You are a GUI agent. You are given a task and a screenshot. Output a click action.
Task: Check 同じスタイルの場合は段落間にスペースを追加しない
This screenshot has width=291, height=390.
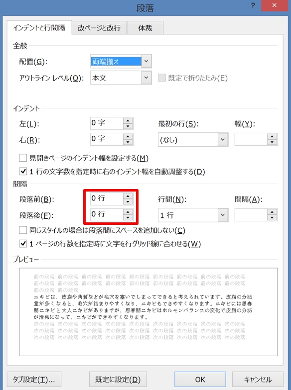(x=23, y=230)
